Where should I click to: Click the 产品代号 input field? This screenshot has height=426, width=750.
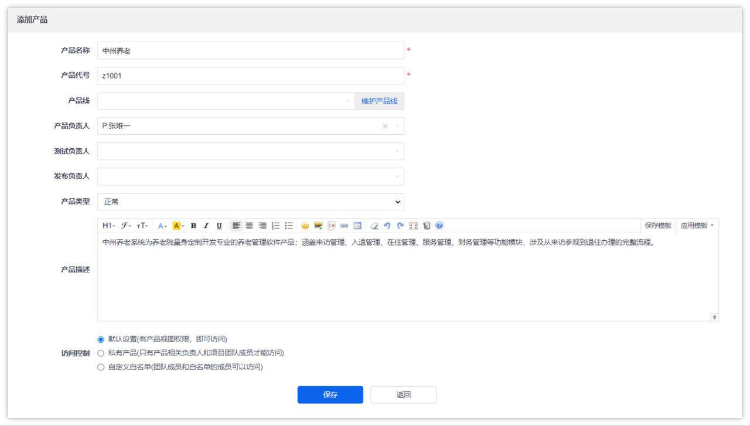(251, 76)
